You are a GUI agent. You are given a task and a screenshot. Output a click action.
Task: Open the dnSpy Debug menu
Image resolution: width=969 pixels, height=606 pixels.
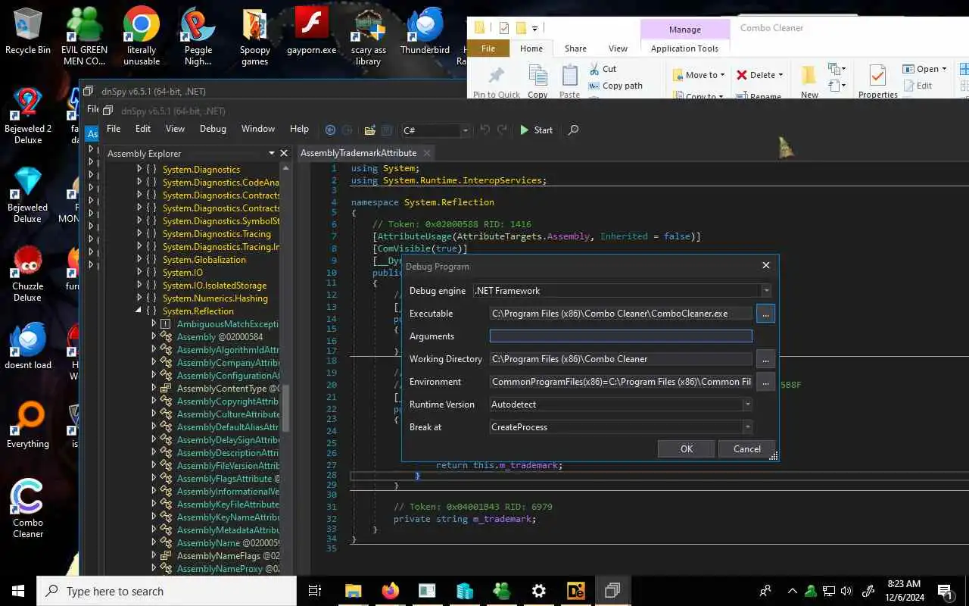click(213, 129)
